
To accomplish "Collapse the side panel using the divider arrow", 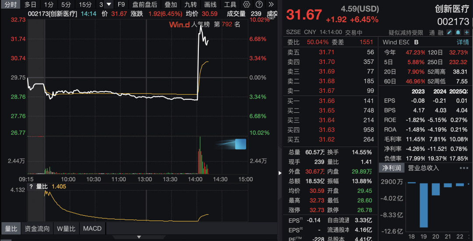I will click(280, 173).
